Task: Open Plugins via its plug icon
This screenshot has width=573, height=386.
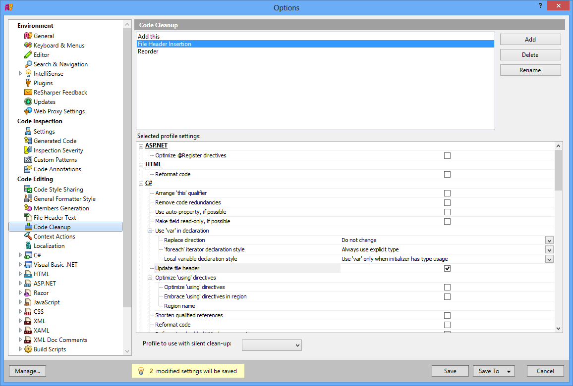Action: click(x=28, y=83)
